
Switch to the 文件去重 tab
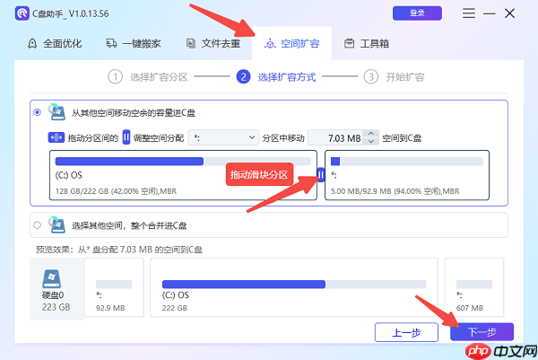click(x=213, y=44)
